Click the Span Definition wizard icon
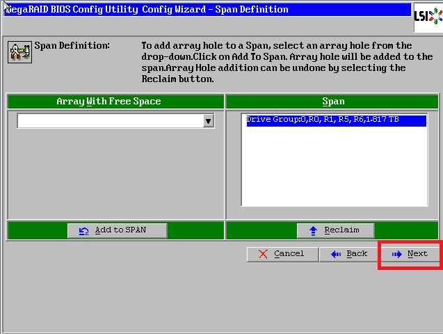 18,52
